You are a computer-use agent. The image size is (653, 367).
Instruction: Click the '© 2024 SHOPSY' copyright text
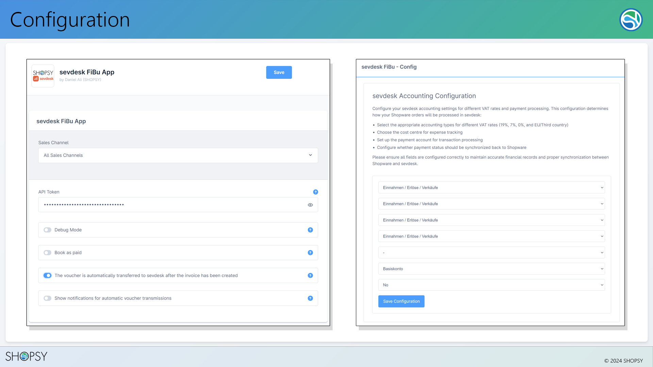click(623, 361)
